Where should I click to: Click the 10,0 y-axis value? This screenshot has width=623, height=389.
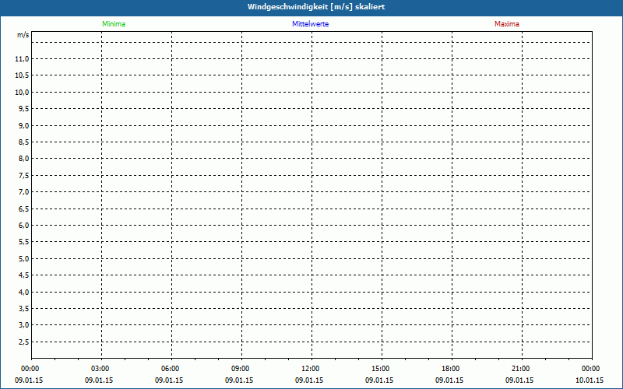pyautogui.click(x=22, y=92)
